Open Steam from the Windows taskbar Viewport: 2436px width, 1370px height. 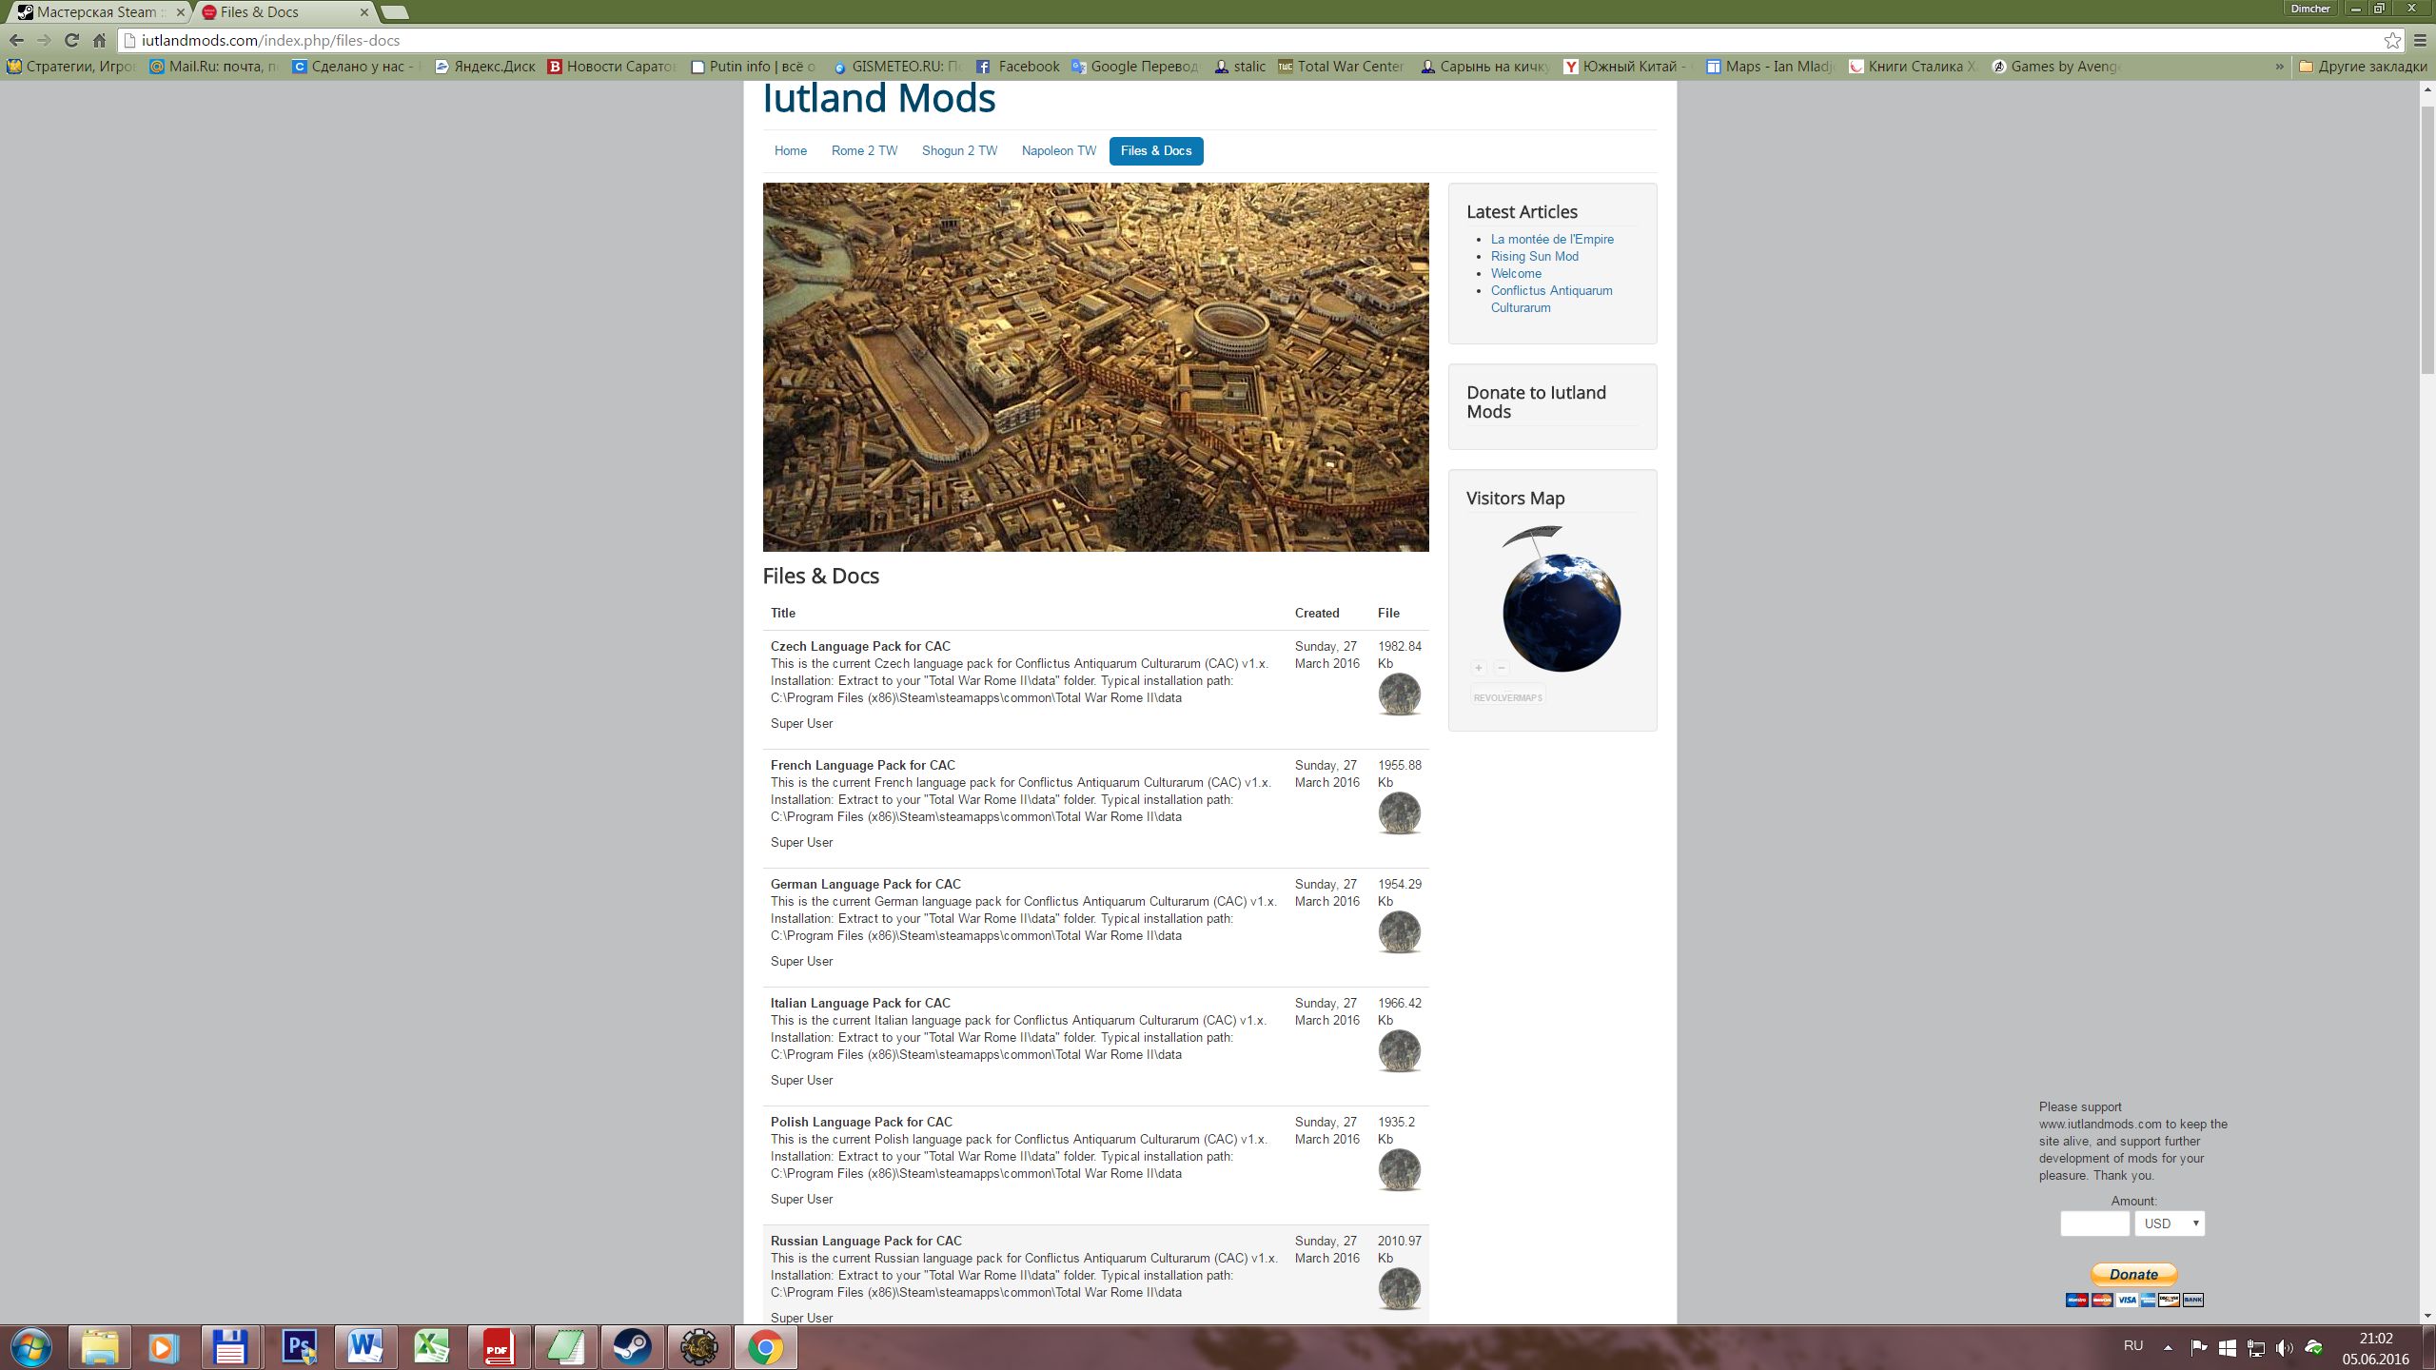pyautogui.click(x=632, y=1347)
